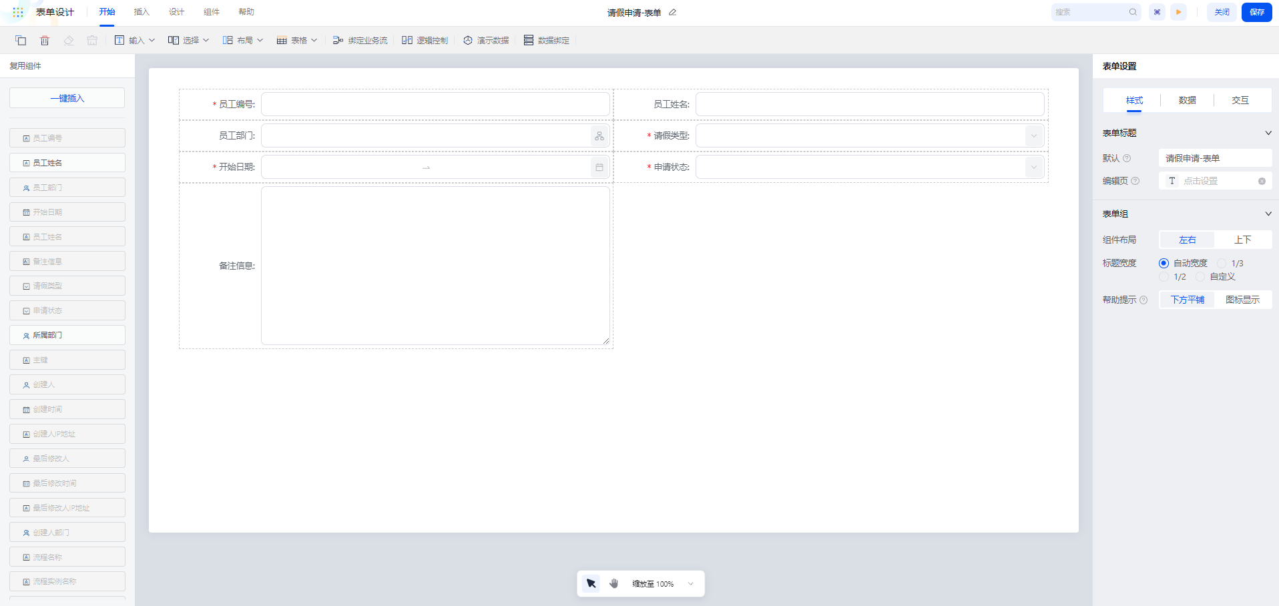
Task: Toggle the fullscreen focus icon
Action: point(1157,12)
